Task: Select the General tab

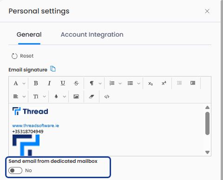Action: click(29, 34)
